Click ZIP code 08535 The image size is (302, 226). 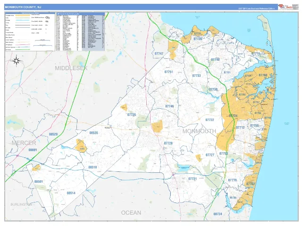(x=93, y=133)
